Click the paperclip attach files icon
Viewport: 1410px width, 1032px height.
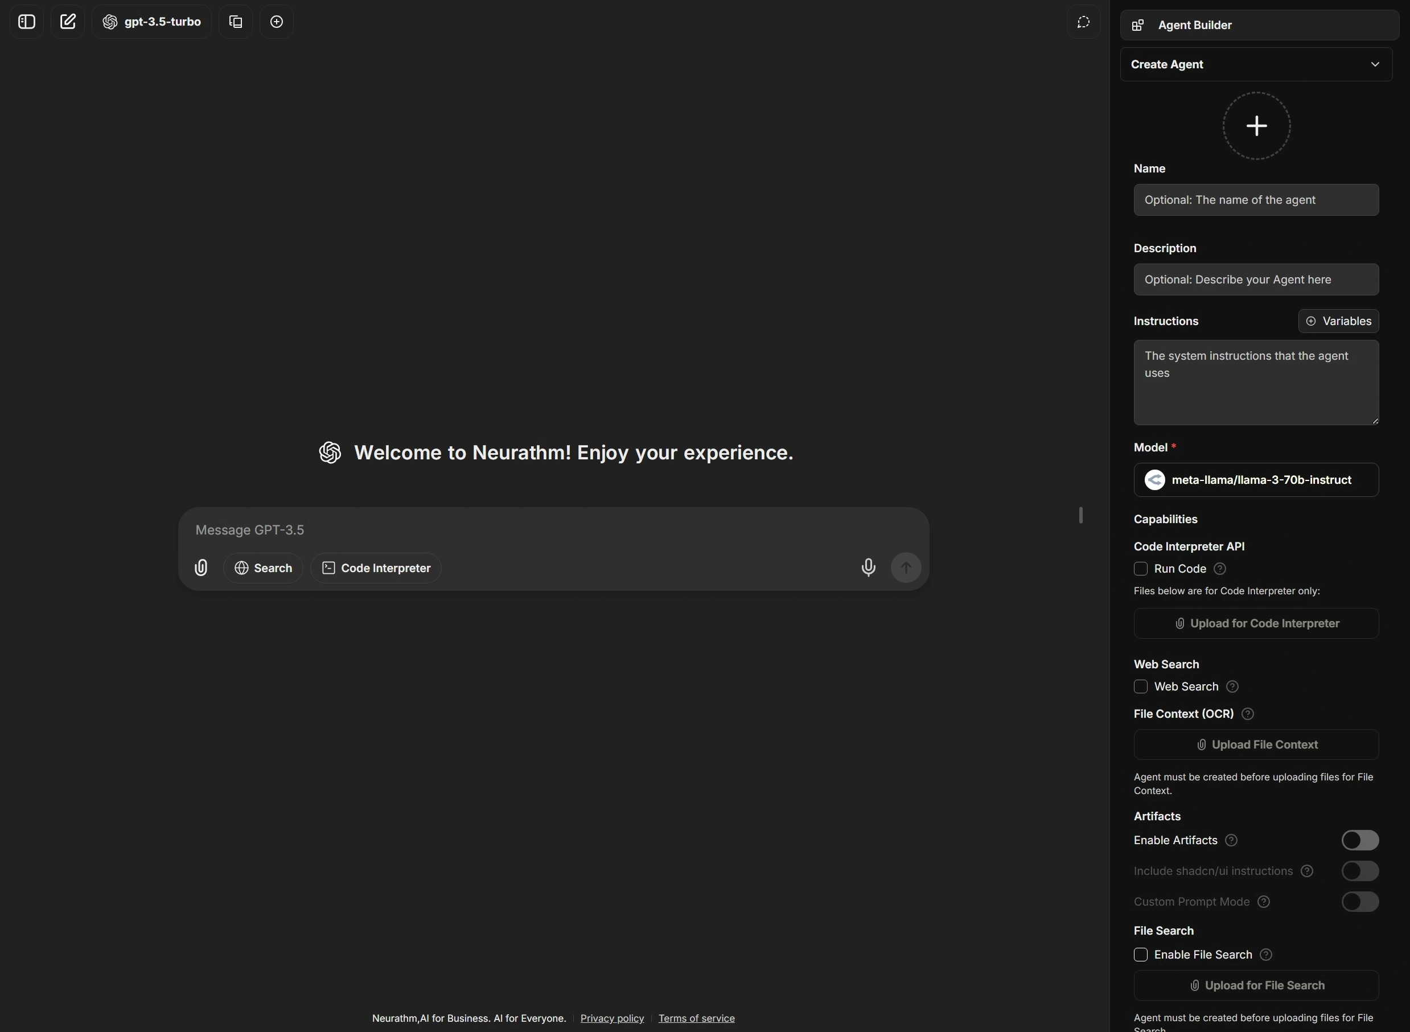tap(200, 567)
